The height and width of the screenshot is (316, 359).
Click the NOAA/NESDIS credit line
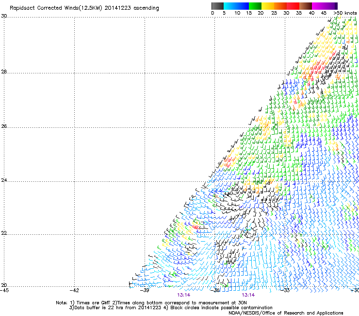coord(286,313)
